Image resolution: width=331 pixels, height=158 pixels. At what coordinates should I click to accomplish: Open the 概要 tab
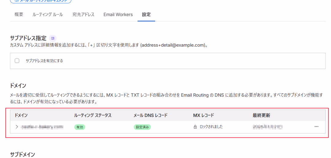click(19, 15)
